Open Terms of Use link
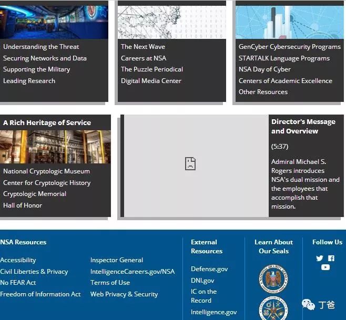This screenshot has height=320, width=346. [x=110, y=283]
